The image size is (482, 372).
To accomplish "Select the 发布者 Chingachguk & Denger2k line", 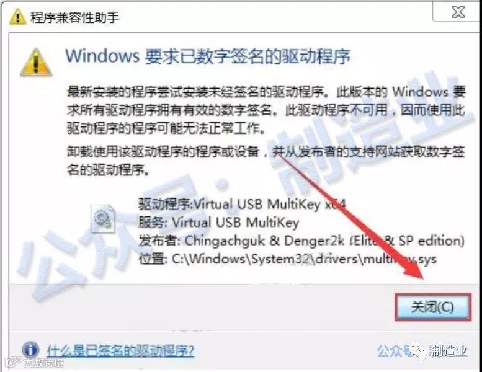I will tap(301, 241).
